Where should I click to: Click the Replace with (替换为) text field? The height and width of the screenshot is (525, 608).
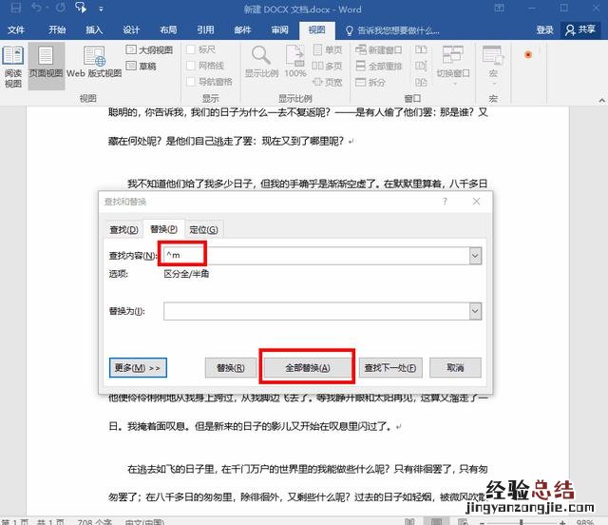click(x=315, y=311)
